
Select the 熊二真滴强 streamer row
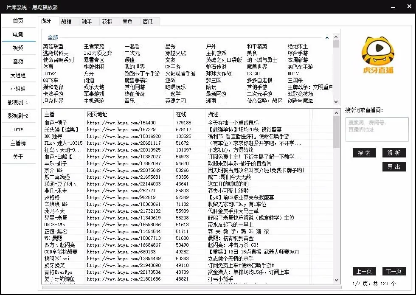coord(187,177)
